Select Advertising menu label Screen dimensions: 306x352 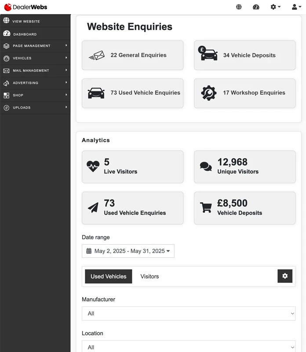(x=25, y=83)
